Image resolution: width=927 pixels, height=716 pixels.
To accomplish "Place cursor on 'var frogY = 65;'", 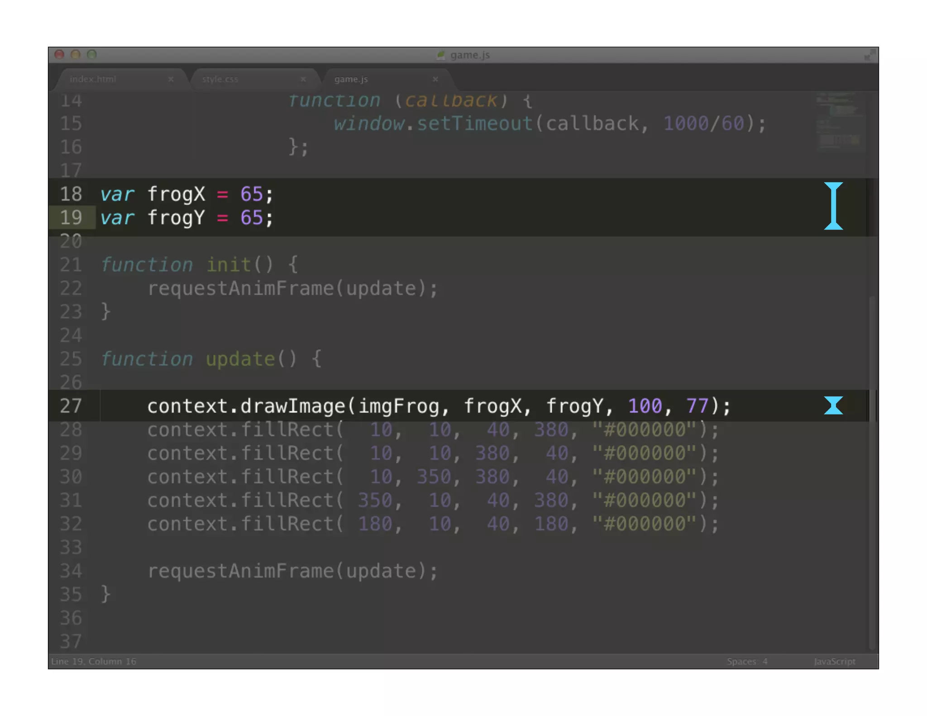I will [187, 218].
